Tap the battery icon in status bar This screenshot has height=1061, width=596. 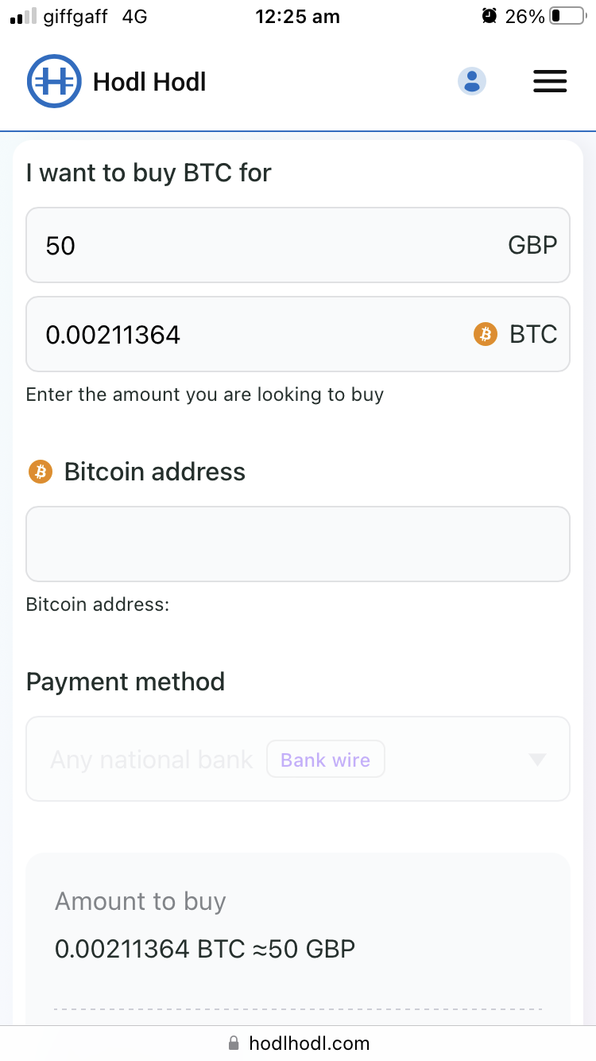[x=567, y=16]
